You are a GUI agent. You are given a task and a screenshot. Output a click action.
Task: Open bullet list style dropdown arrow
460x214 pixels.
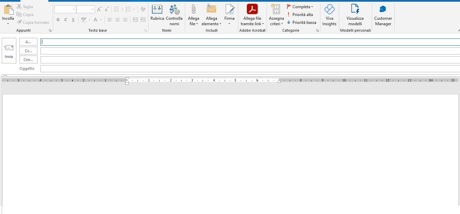tap(122, 10)
